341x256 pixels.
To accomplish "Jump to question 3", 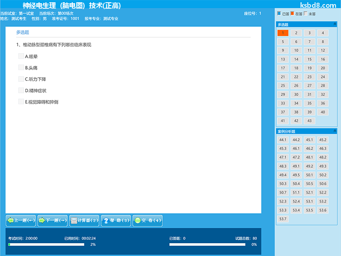I will point(310,33).
